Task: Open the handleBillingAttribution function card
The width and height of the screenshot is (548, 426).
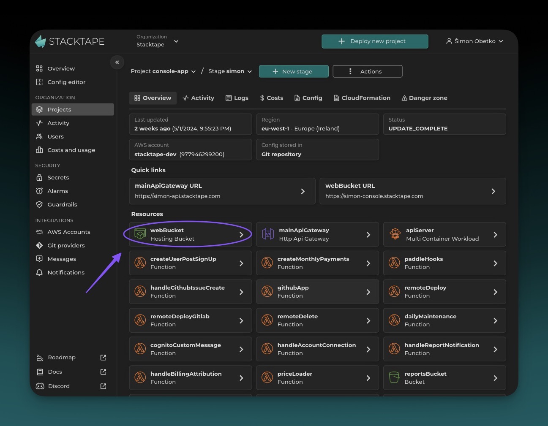Action: [190, 378]
